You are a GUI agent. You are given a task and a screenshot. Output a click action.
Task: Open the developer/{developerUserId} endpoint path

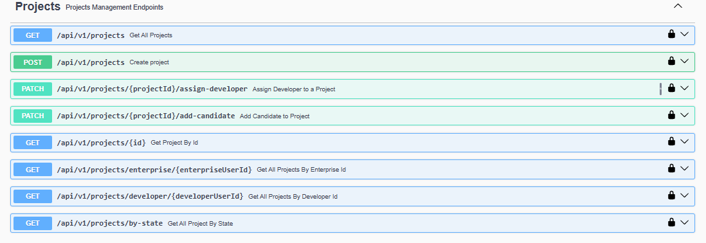150,196
